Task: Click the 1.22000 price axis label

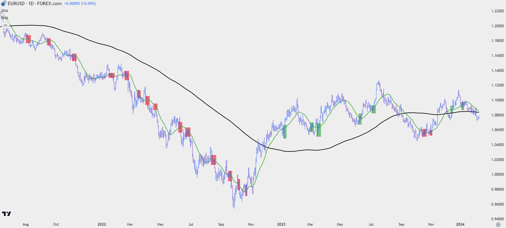Action: [x=498, y=11]
